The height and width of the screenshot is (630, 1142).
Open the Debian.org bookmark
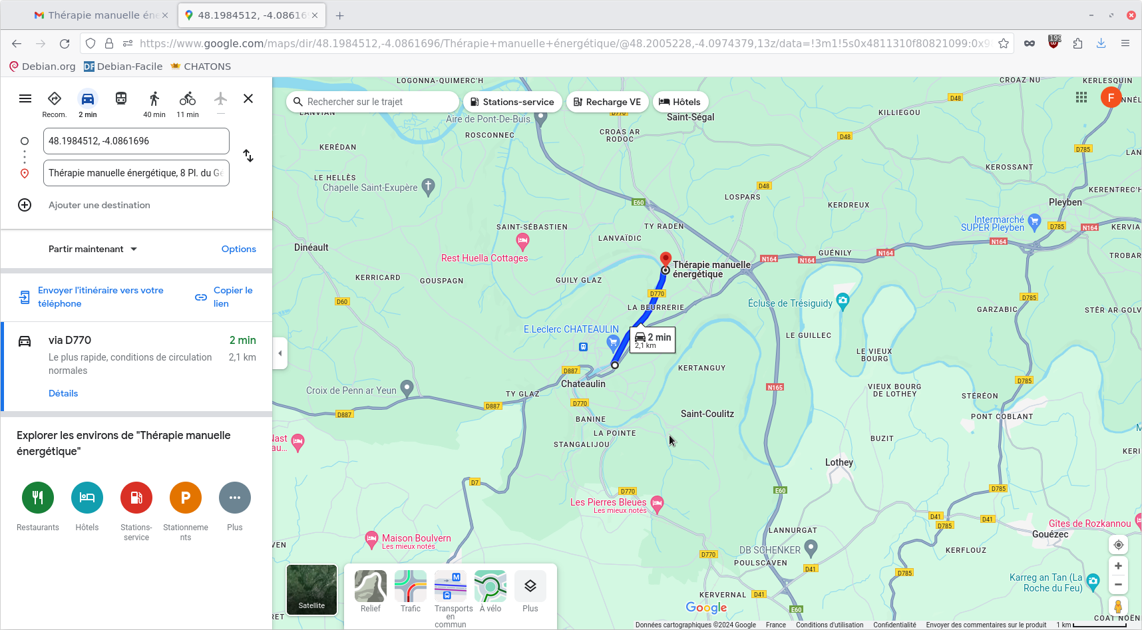point(42,67)
